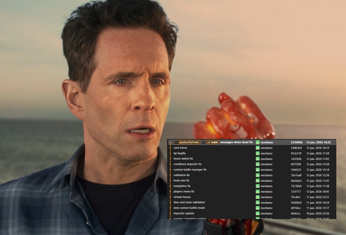Screen dimensions: 346x235
Task: Select commit 'messages when dead fix'
Action: click(236, 142)
